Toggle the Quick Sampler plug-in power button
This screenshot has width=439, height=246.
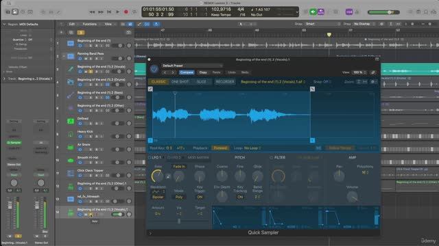(x=154, y=69)
